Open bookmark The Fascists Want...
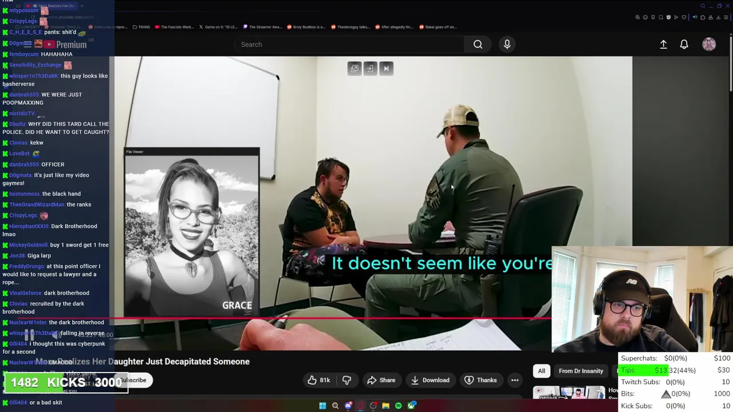 [174, 27]
